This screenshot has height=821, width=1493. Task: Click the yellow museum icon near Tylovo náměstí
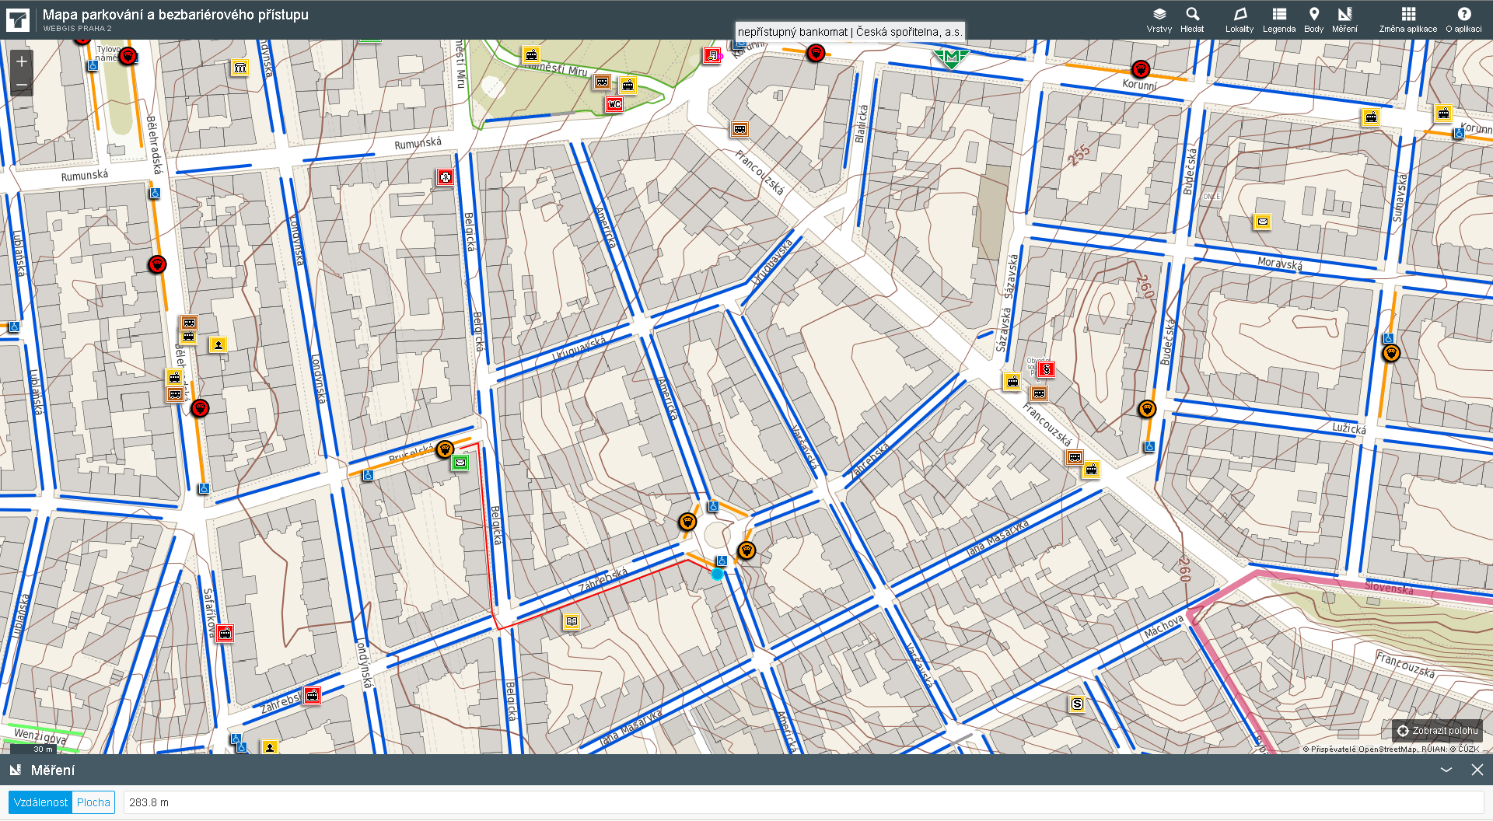click(240, 68)
